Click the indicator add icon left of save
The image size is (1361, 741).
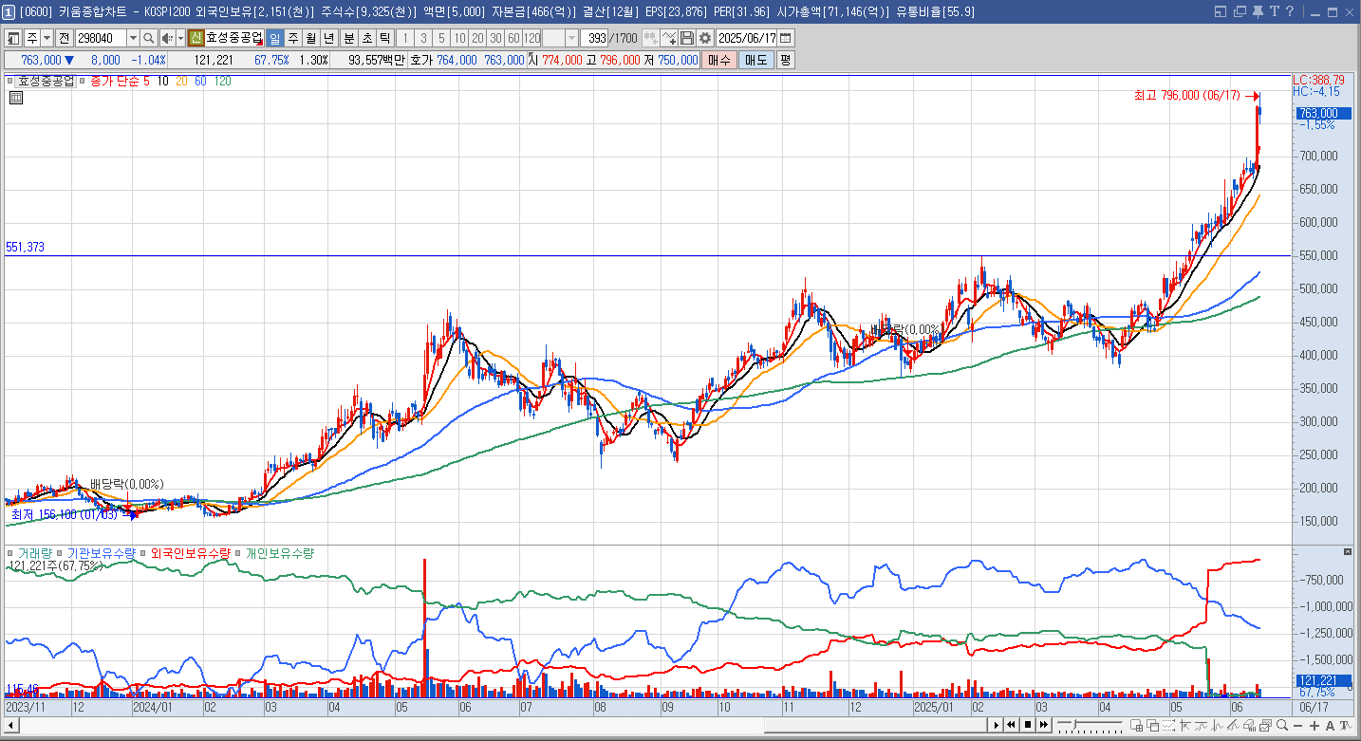coord(669,38)
